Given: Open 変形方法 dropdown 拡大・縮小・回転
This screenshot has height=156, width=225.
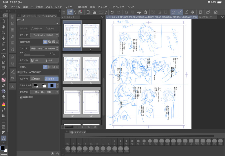Looking at the screenshot, I should tap(44, 92).
